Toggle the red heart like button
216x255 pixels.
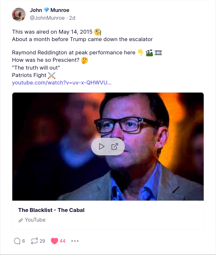54,241
